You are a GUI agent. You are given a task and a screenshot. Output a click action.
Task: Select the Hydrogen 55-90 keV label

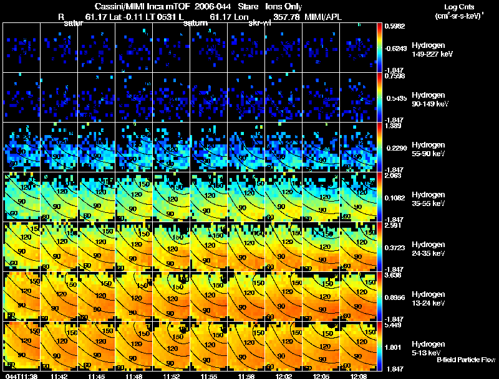click(x=428, y=149)
